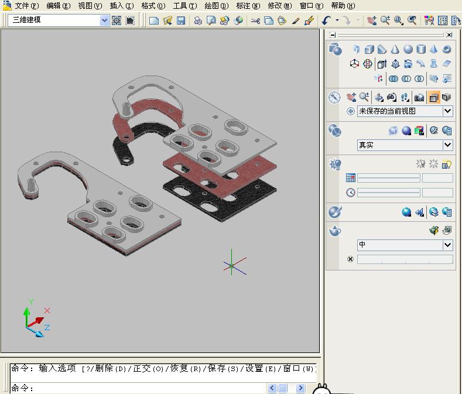This screenshot has width=462, height=394.
Task: Toggle the render crop window icon
Action: [447, 230]
